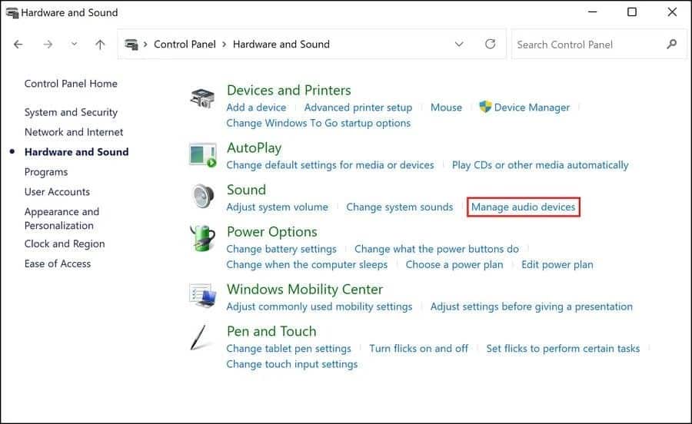Open Network and Internet category

[74, 132]
